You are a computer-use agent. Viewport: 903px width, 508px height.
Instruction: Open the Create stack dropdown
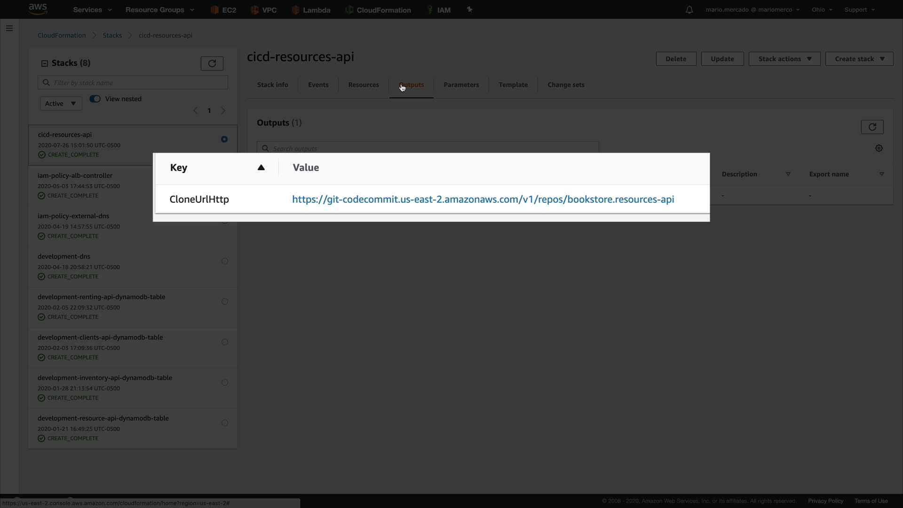click(859, 59)
